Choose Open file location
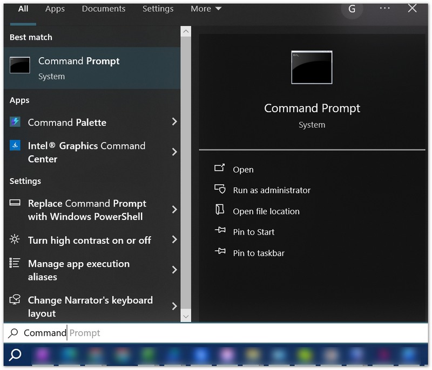432x370 pixels. click(x=266, y=211)
